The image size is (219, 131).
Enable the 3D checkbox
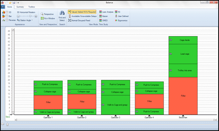tap(7, 12)
